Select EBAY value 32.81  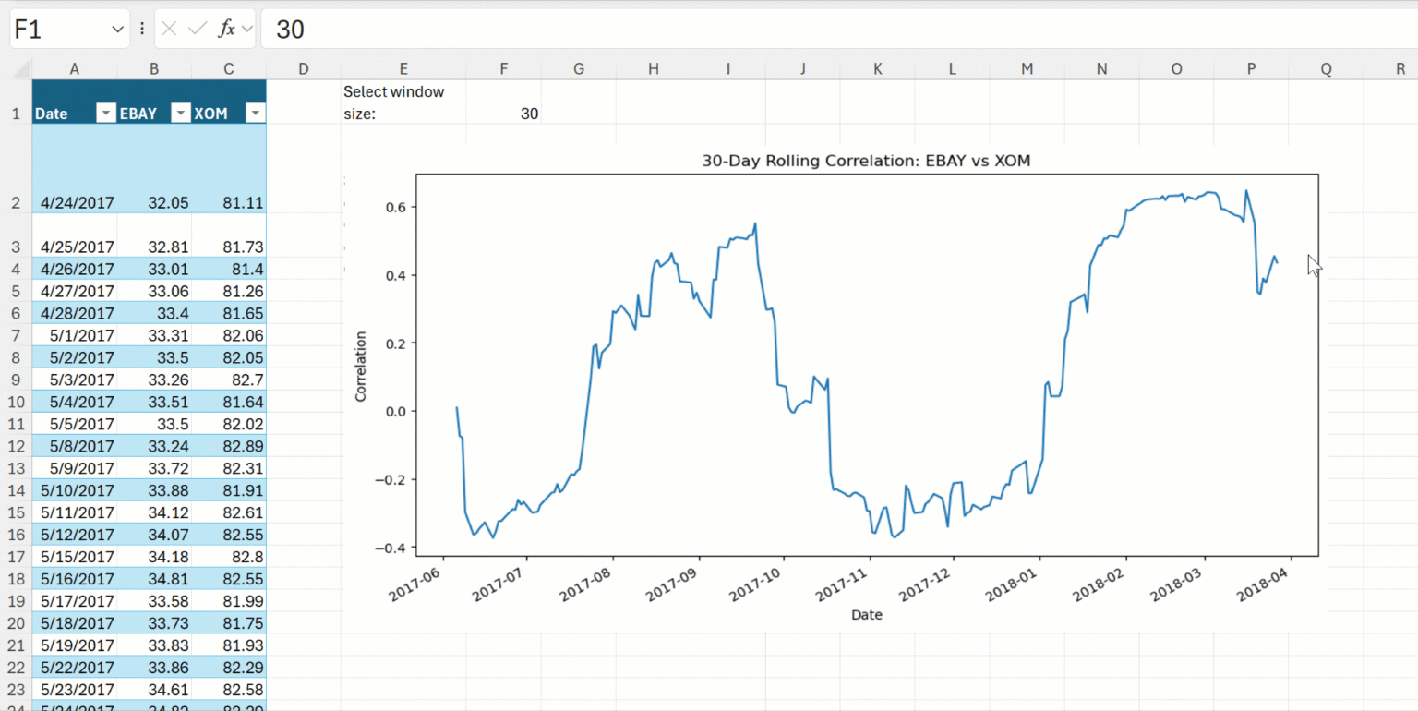154,235
